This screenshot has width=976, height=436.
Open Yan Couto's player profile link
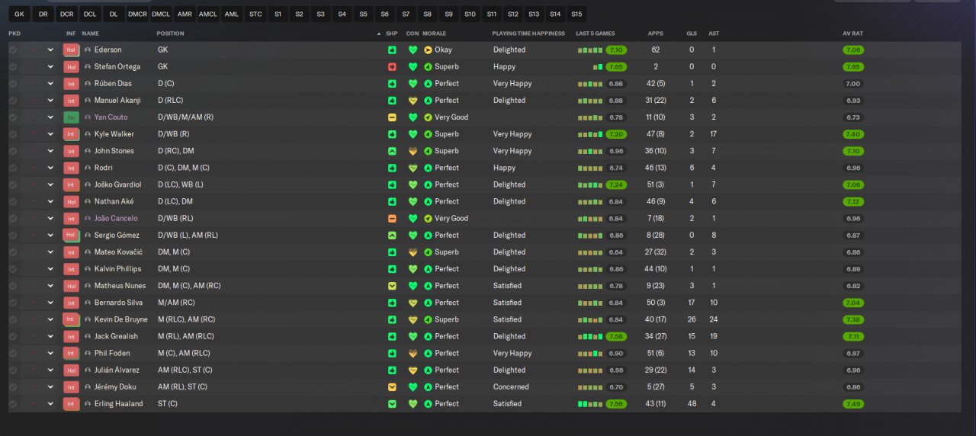[111, 117]
